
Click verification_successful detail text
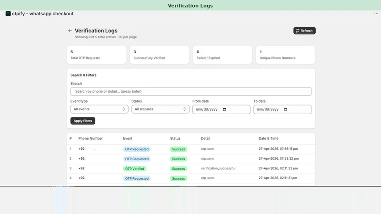click(x=218, y=168)
